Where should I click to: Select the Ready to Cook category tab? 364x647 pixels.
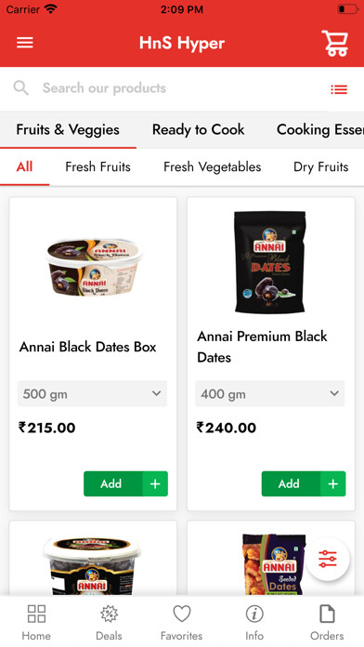[199, 129]
